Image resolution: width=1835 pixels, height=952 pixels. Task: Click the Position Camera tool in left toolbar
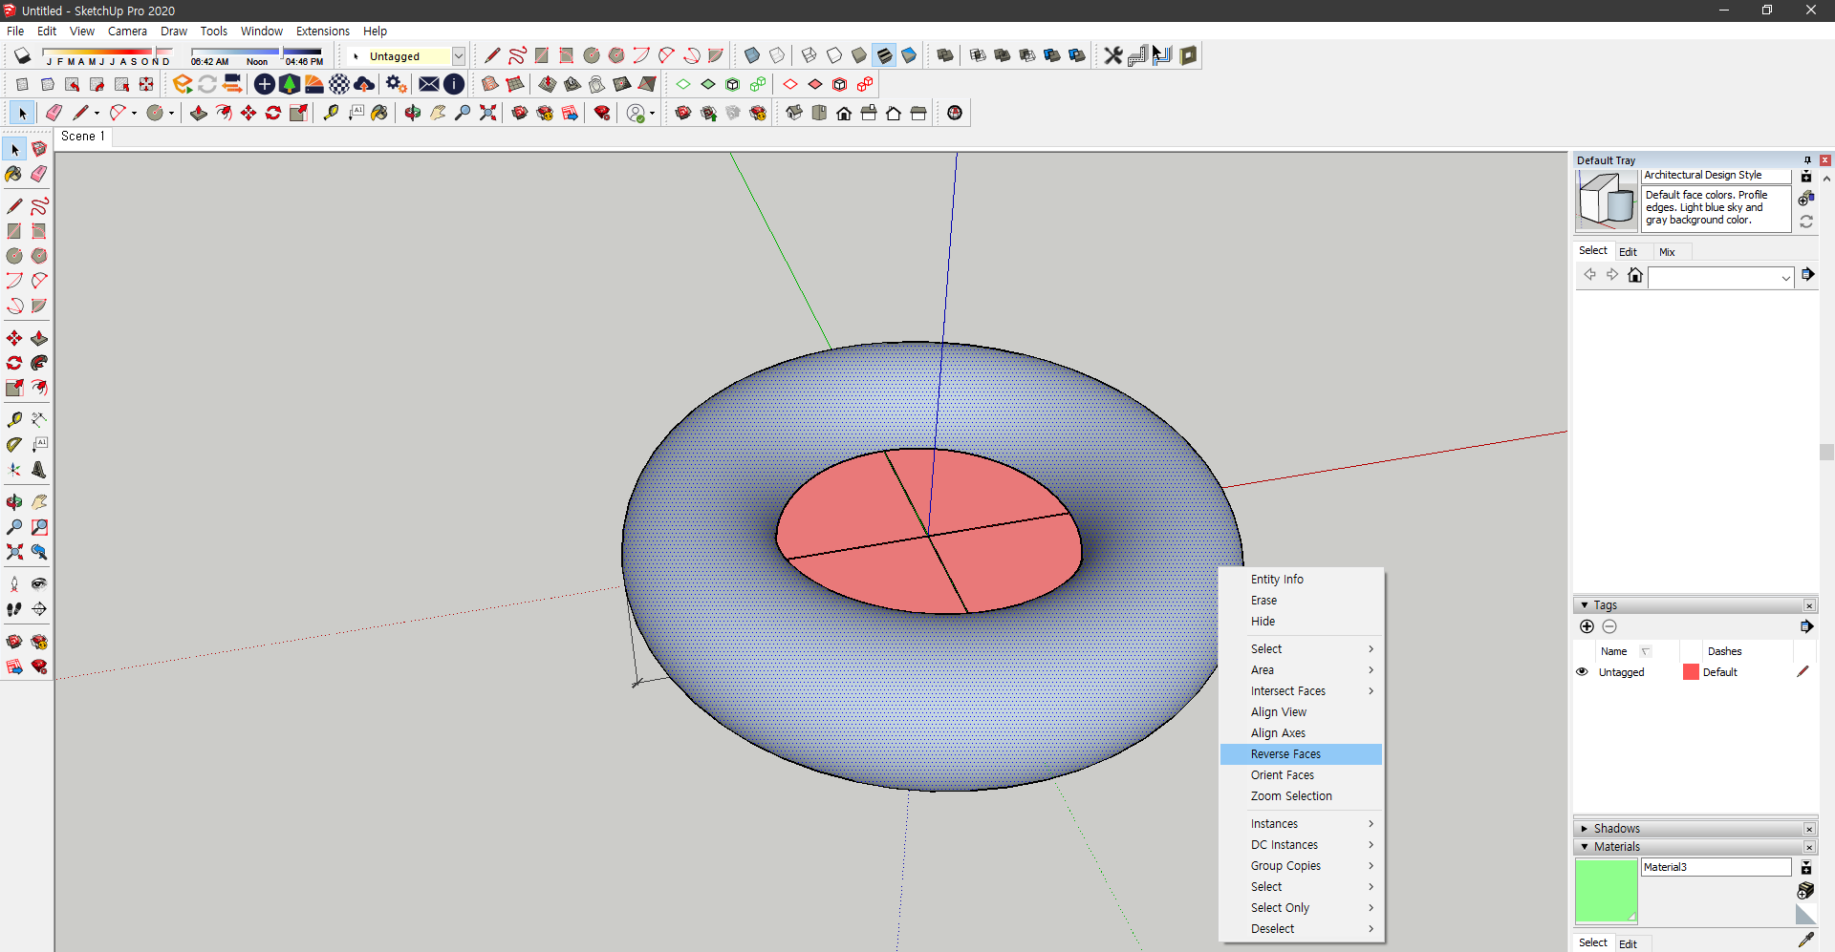pos(14,584)
